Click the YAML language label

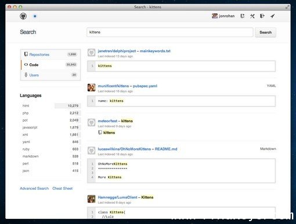point(271,86)
